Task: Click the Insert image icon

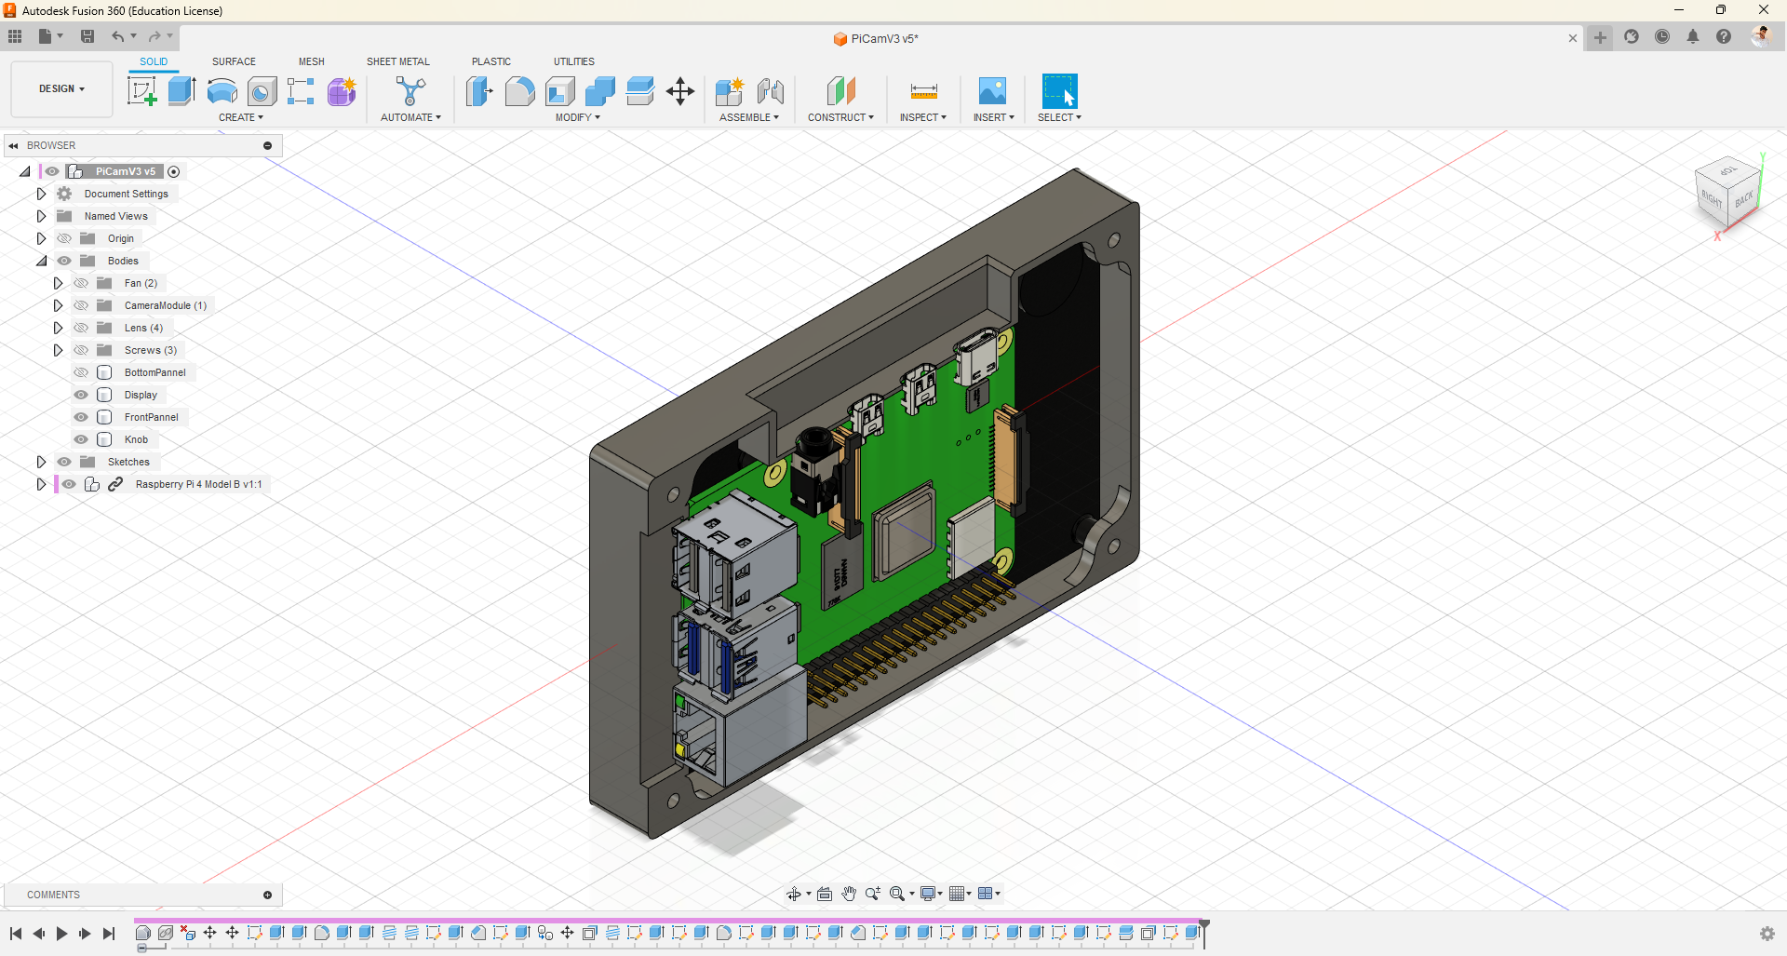Action: coord(993,91)
